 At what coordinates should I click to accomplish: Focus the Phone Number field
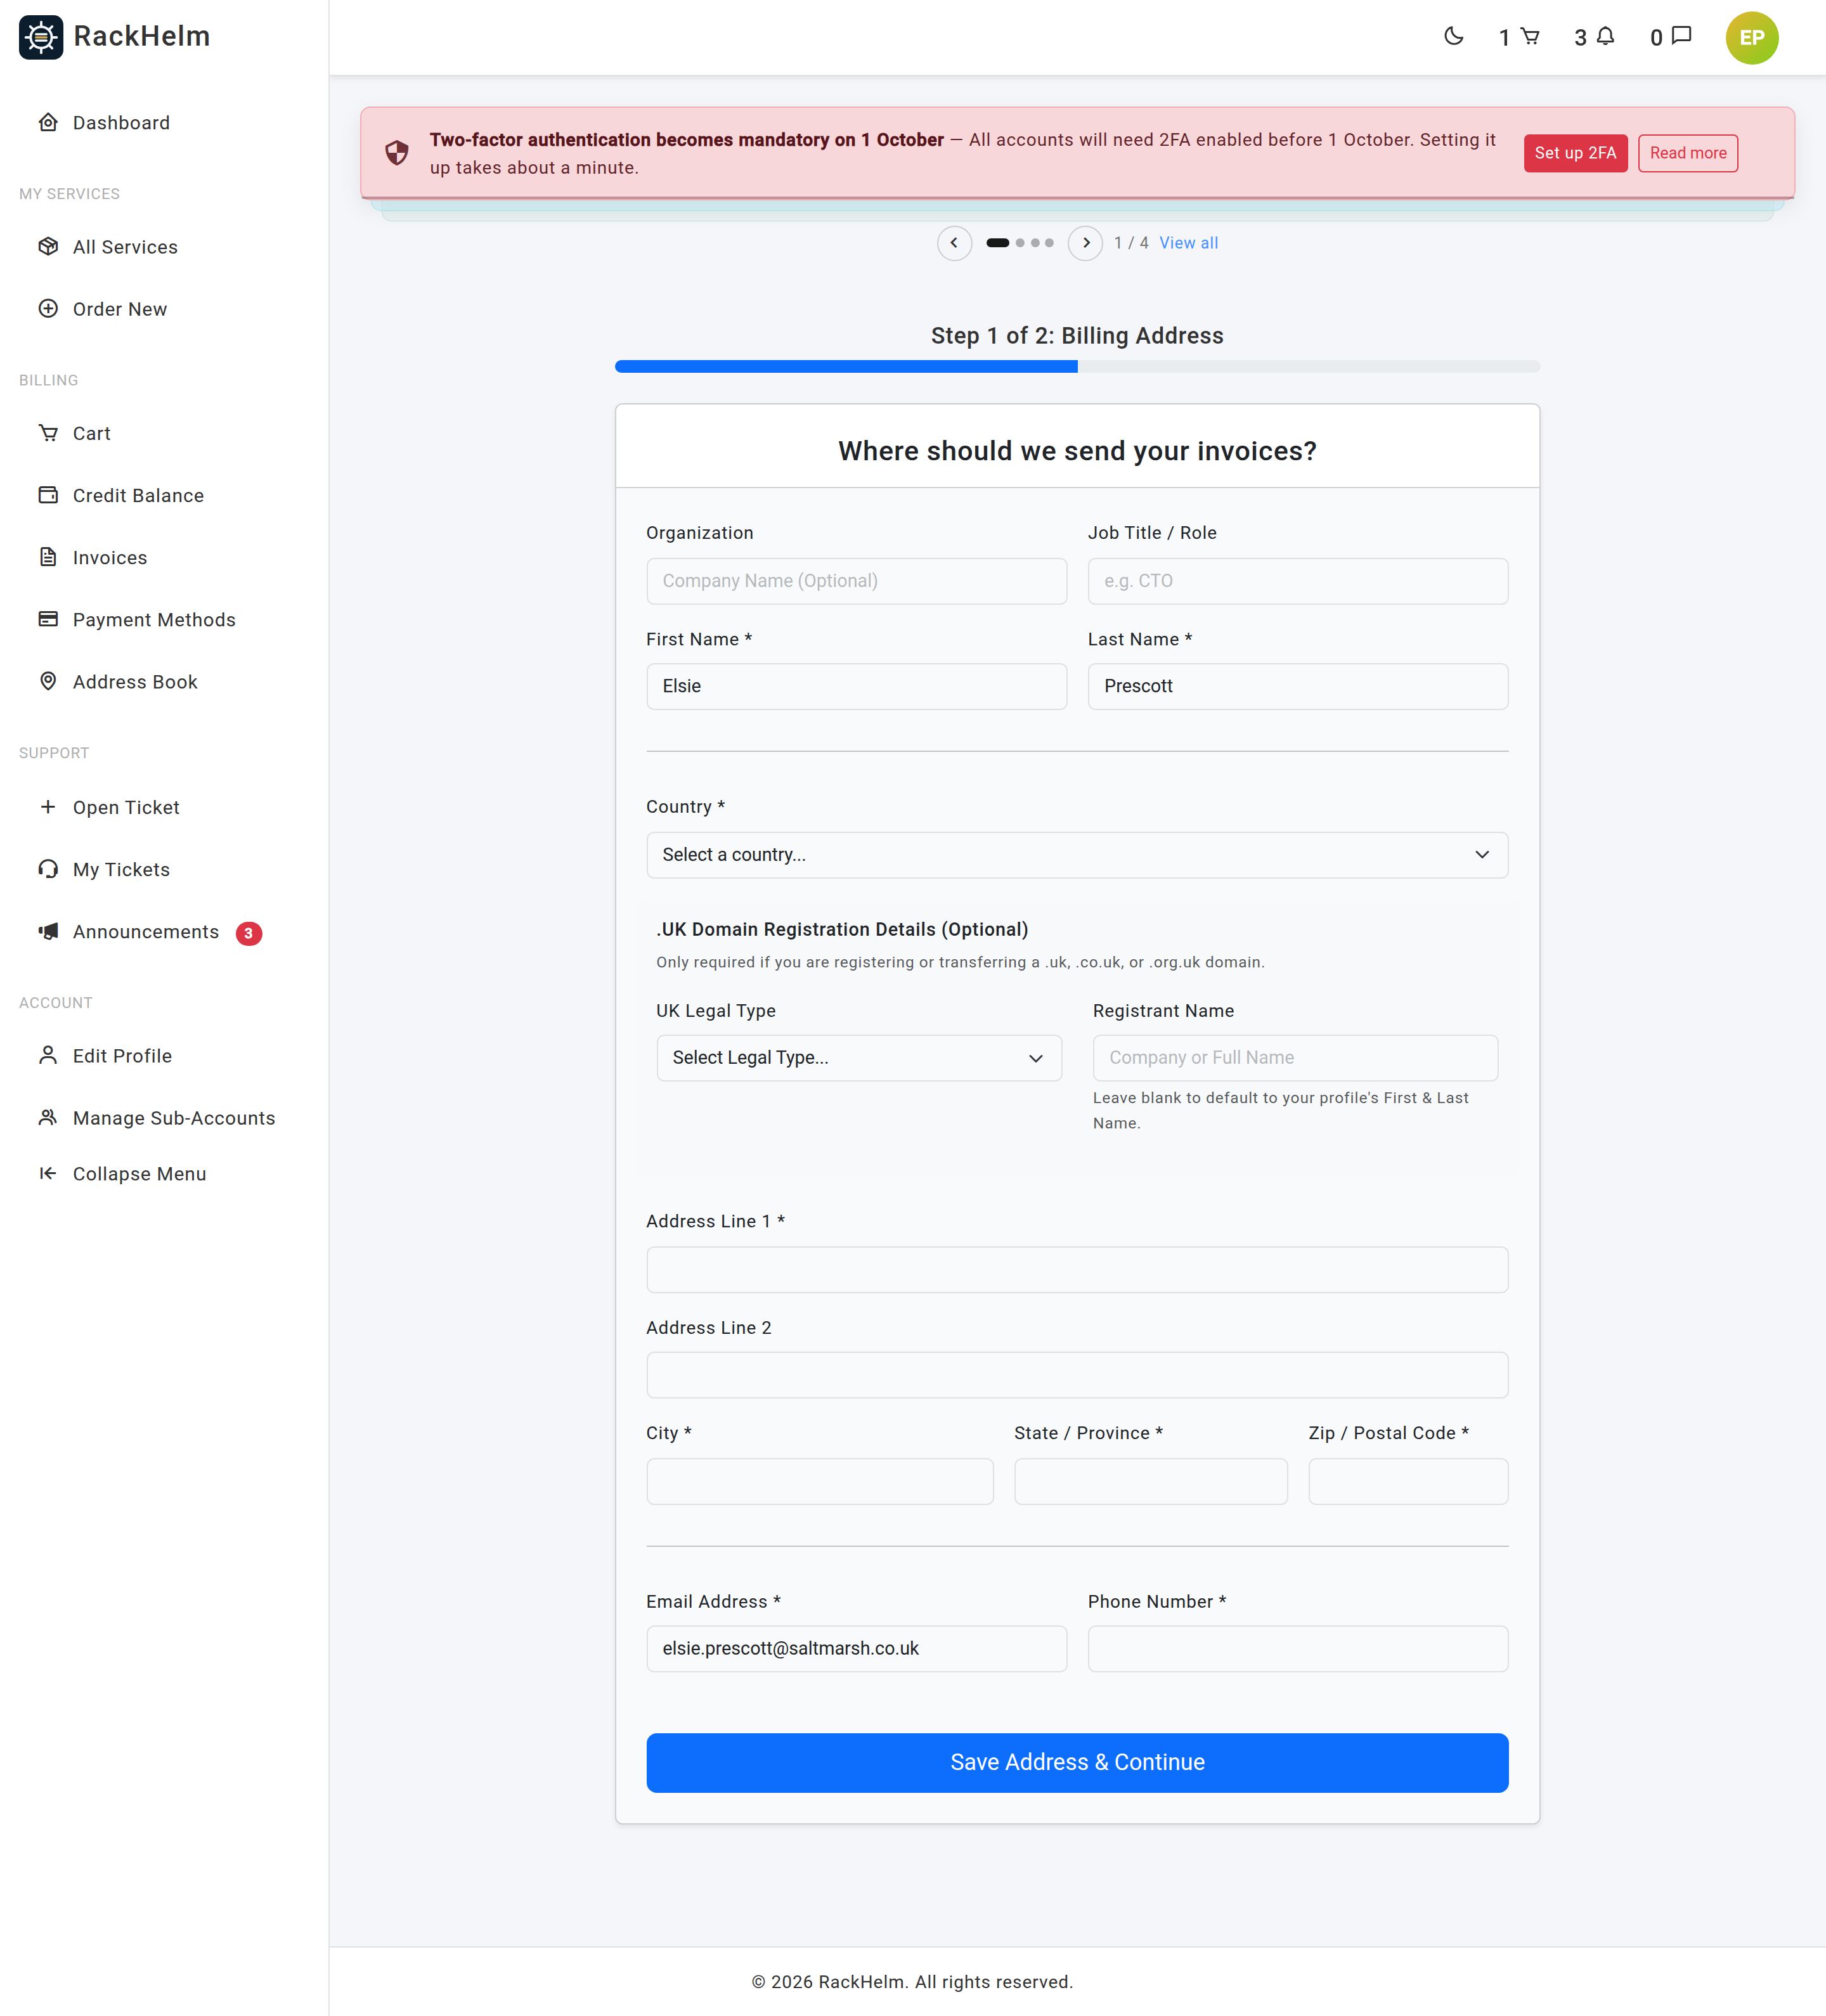1298,1649
